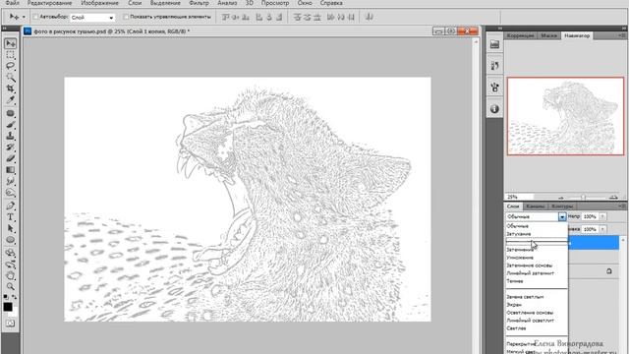Select the Hand tool
This screenshot has width=629, height=354.
coord(11,275)
